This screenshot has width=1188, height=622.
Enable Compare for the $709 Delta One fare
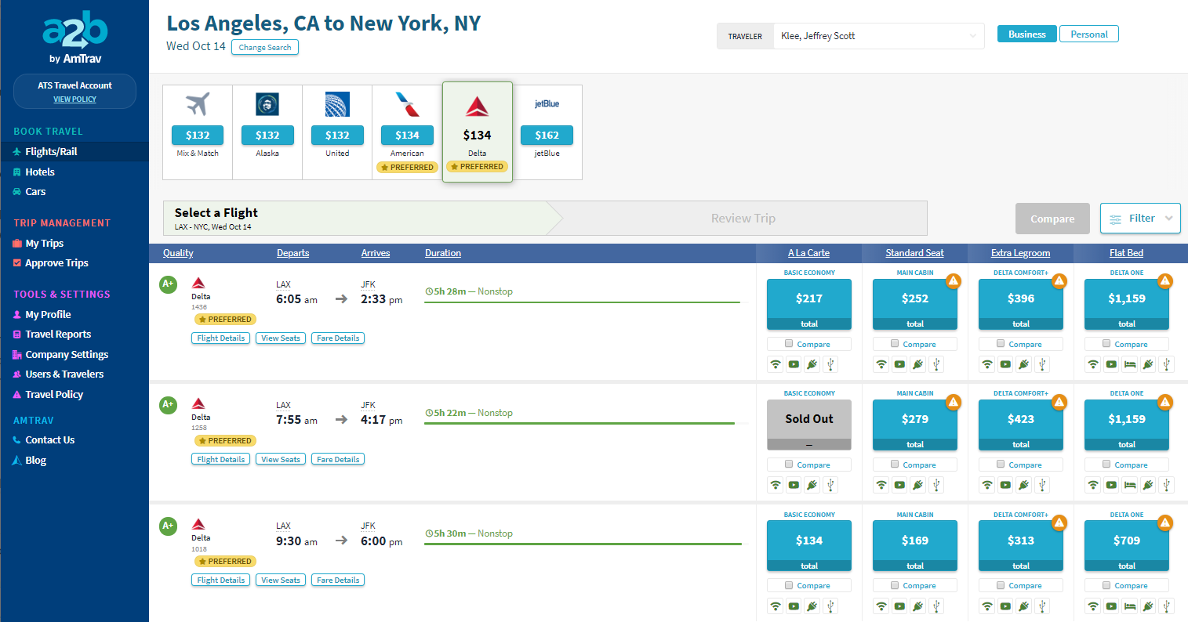pos(1107,585)
